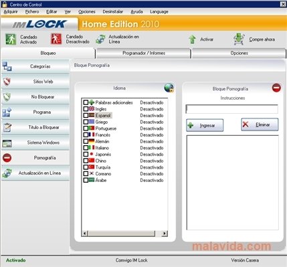Click Versión Casera in status bar
Image resolution: width=287 pixels, height=267 pixels.
pyautogui.click(x=245, y=260)
